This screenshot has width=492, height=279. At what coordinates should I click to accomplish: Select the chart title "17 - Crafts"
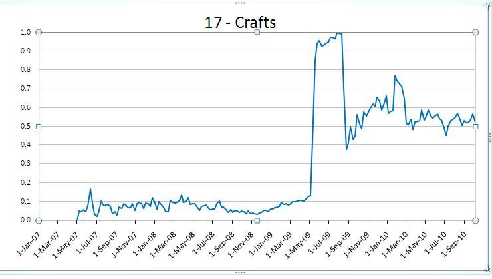pos(239,22)
